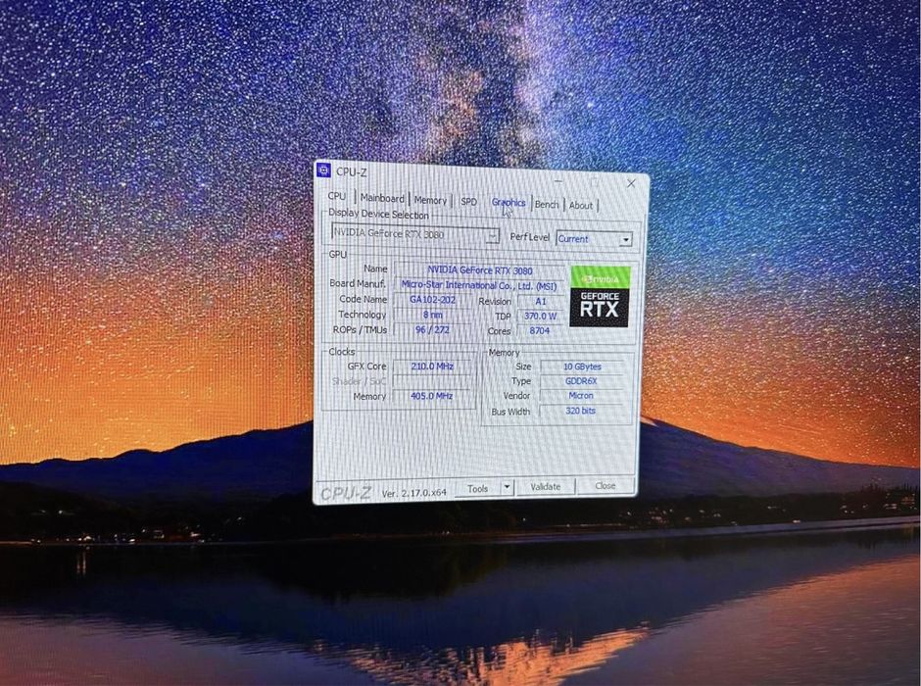Click the version text Ver. 2.17.0.x64
The width and height of the screenshot is (921, 686).
click(414, 493)
